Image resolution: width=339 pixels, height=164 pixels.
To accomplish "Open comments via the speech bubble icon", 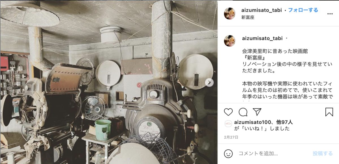I will pos(243,112).
